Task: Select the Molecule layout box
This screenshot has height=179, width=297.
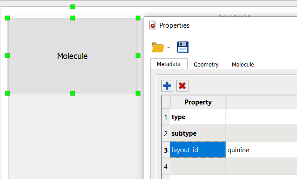Action: (72, 56)
